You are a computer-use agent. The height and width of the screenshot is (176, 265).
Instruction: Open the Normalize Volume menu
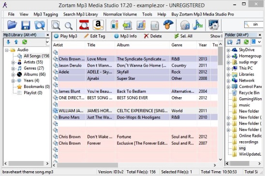point(120,15)
